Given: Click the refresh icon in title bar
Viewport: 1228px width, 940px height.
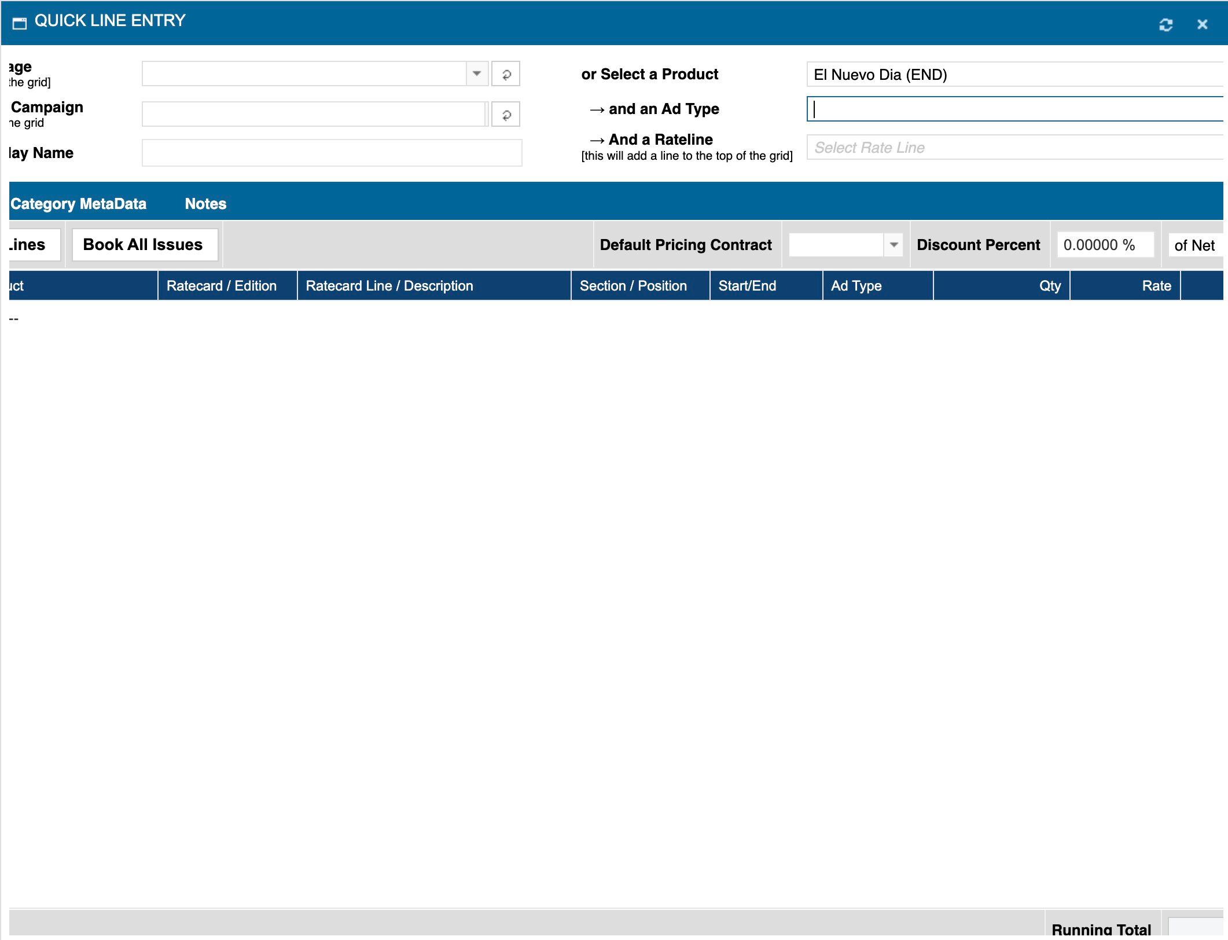Looking at the screenshot, I should [1166, 24].
